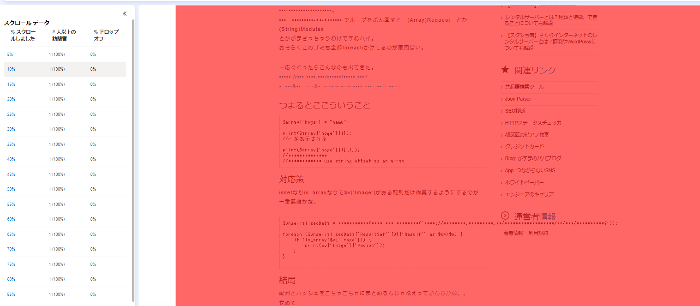700x306 pixels.
Task: Click the ドロップオフ column header
Action: pos(106,35)
